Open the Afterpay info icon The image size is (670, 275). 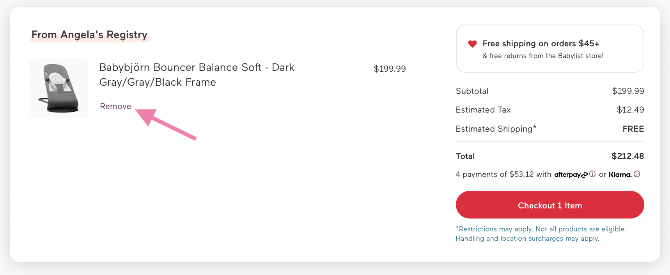pyautogui.click(x=592, y=174)
